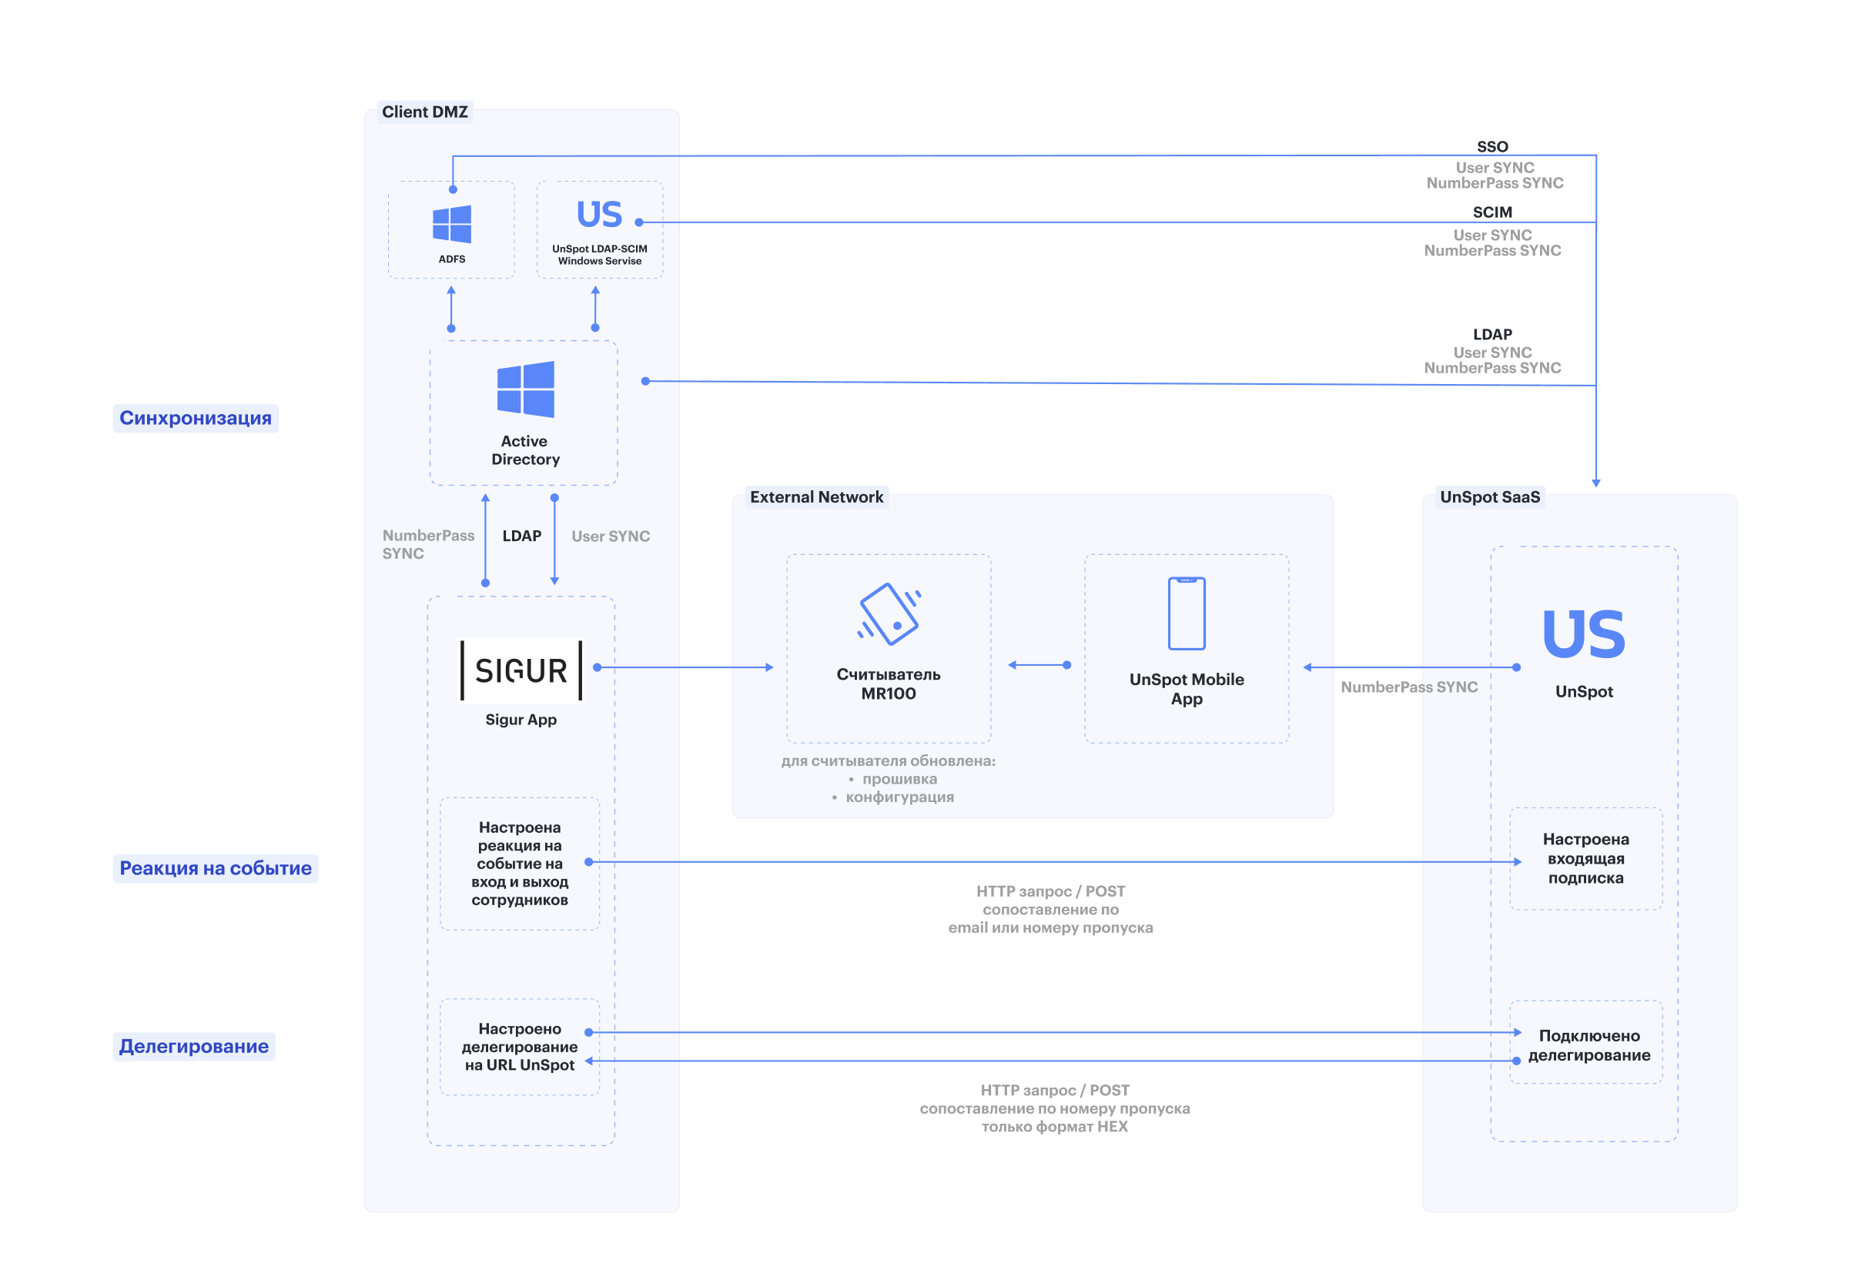
Task: Click User SYNC text under SSO
Action: [x=1495, y=167]
